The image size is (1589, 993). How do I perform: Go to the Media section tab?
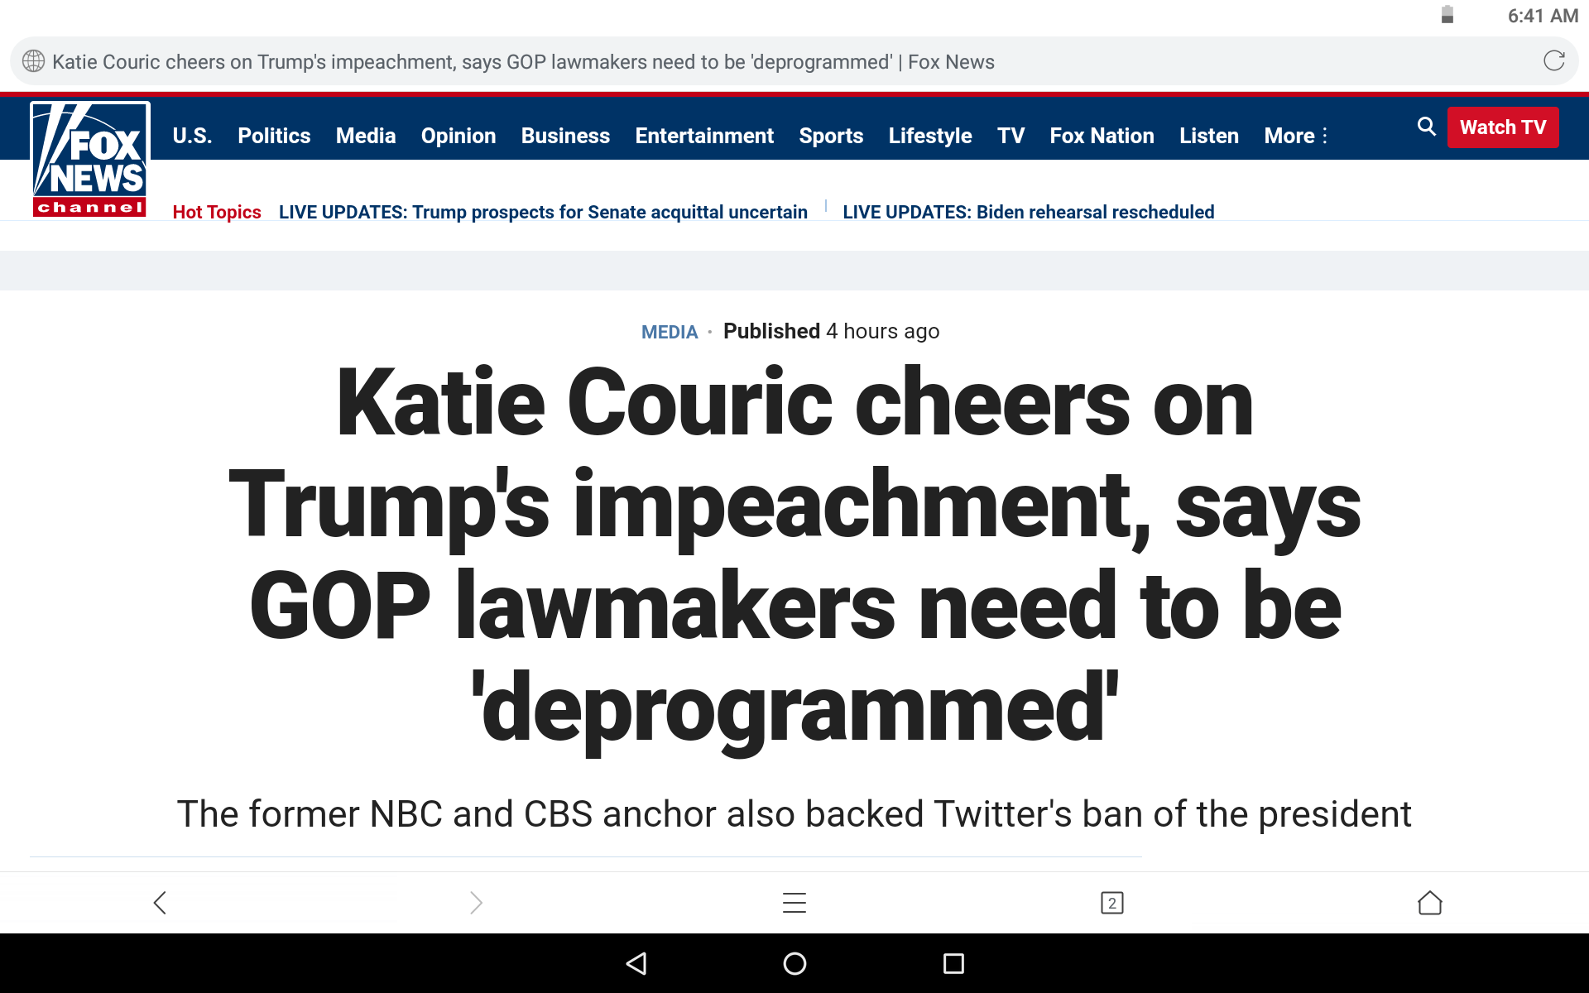(x=366, y=136)
